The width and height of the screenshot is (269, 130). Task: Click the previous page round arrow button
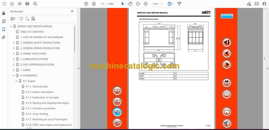click(227, 53)
